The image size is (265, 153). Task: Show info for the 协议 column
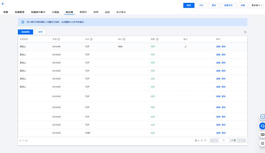91,39
